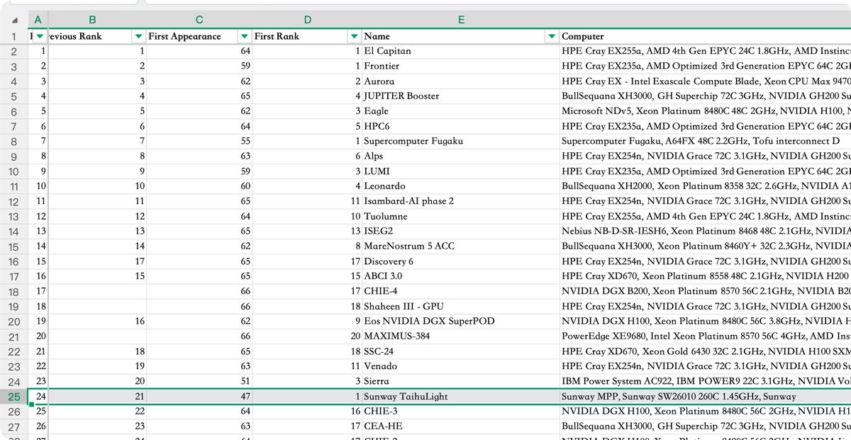The height and width of the screenshot is (440, 851).
Task: Select the row 1 header
Action: pyautogui.click(x=14, y=36)
